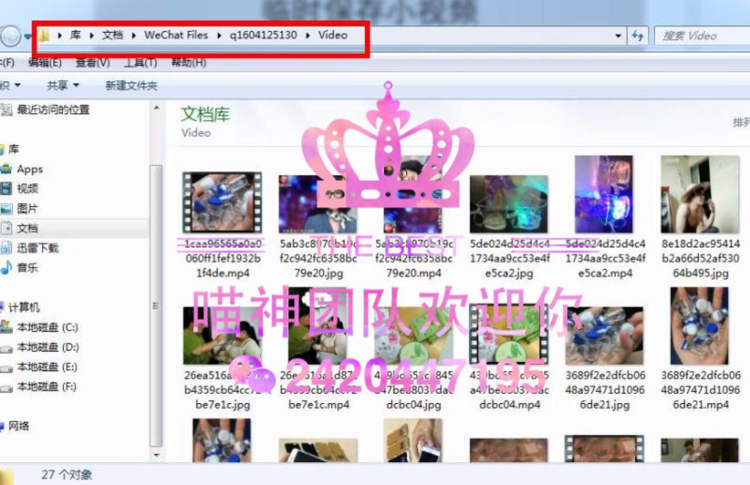Click 新建文件夹 toolbar button
750x485 pixels.
coord(131,86)
